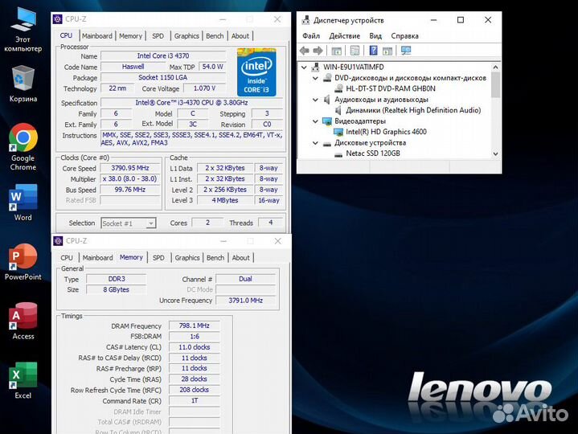
Task: Click the x 38.0 (8.0 - 38.0) multiplier value
Action: (x=130, y=179)
